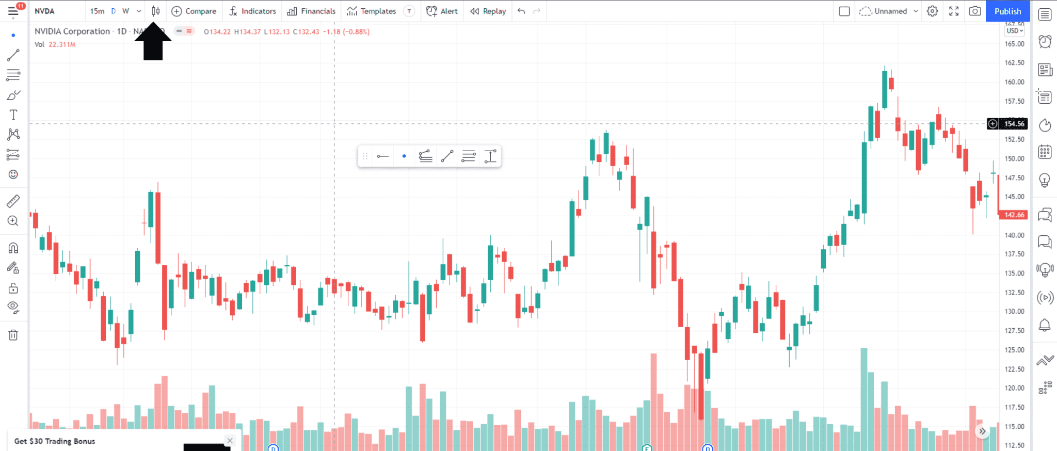Open the Order Panel icon
The image size is (1057, 451).
(1045, 360)
